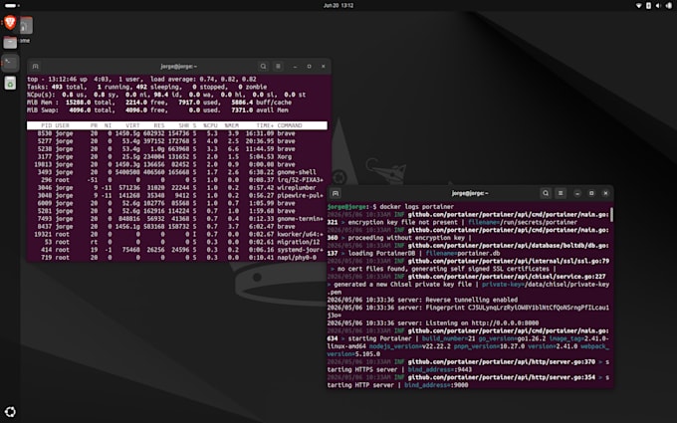Click the Wi-Fi icon in system tray
The width and height of the screenshot is (677, 423).
pyautogui.click(x=638, y=6)
